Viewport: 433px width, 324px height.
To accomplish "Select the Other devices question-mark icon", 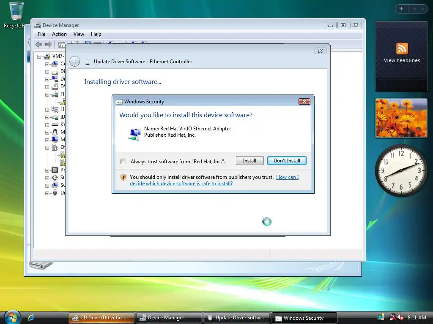I will (55, 147).
